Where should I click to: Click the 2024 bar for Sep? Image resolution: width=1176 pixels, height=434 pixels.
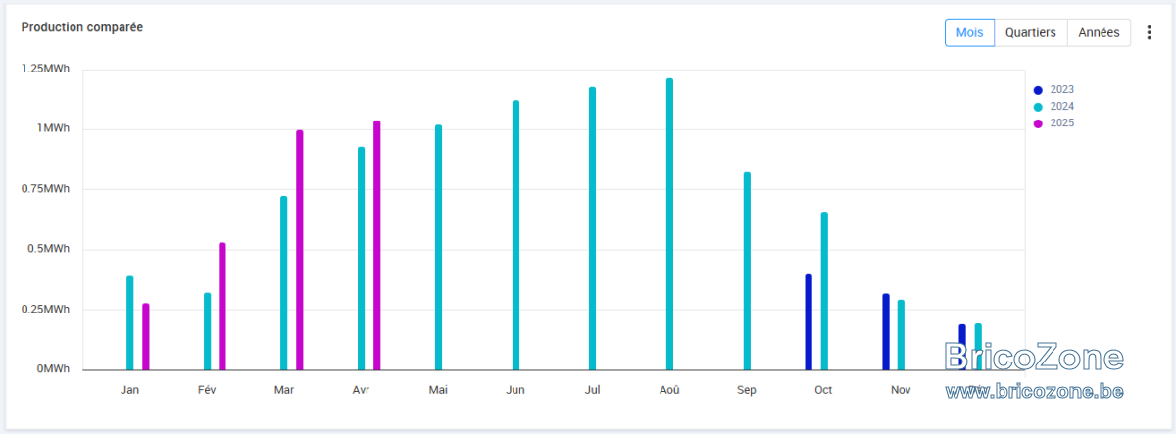pyautogui.click(x=747, y=271)
